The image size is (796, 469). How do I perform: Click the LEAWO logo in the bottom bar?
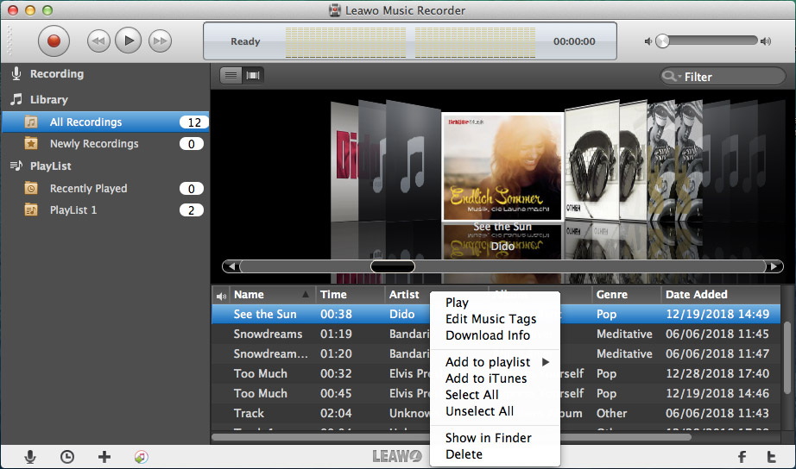point(397,456)
